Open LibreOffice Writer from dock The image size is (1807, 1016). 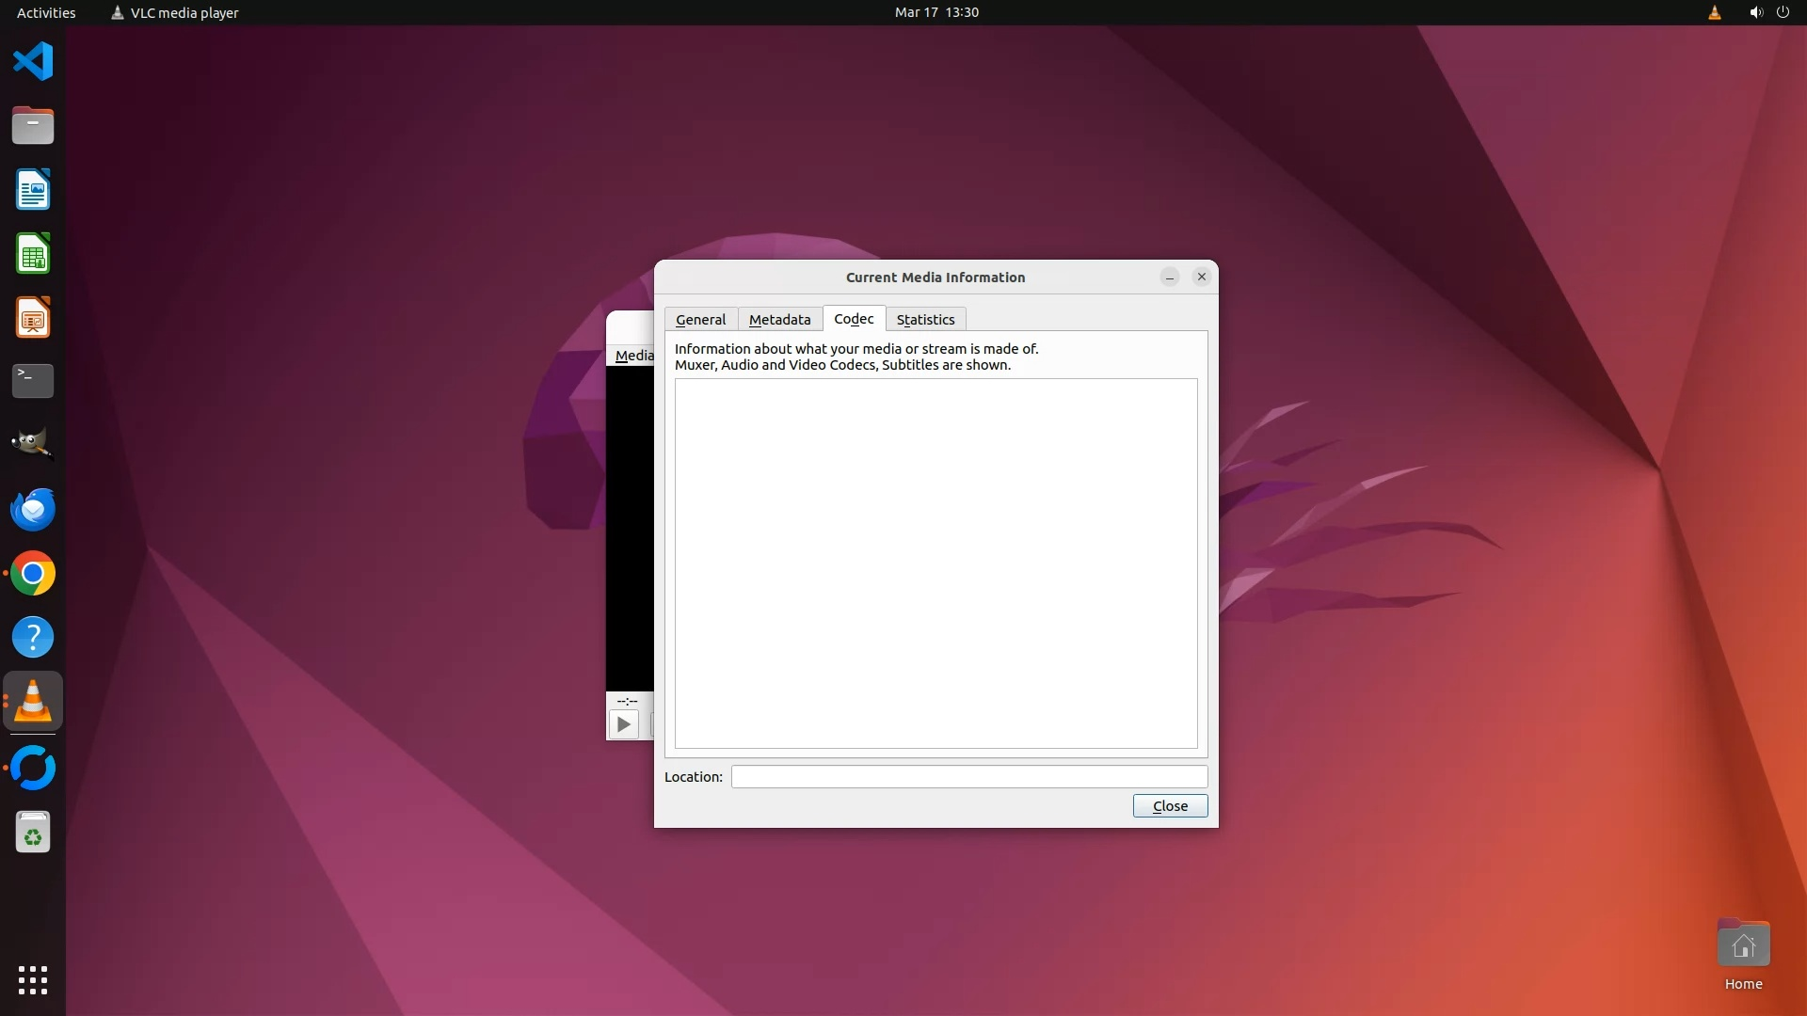click(33, 189)
